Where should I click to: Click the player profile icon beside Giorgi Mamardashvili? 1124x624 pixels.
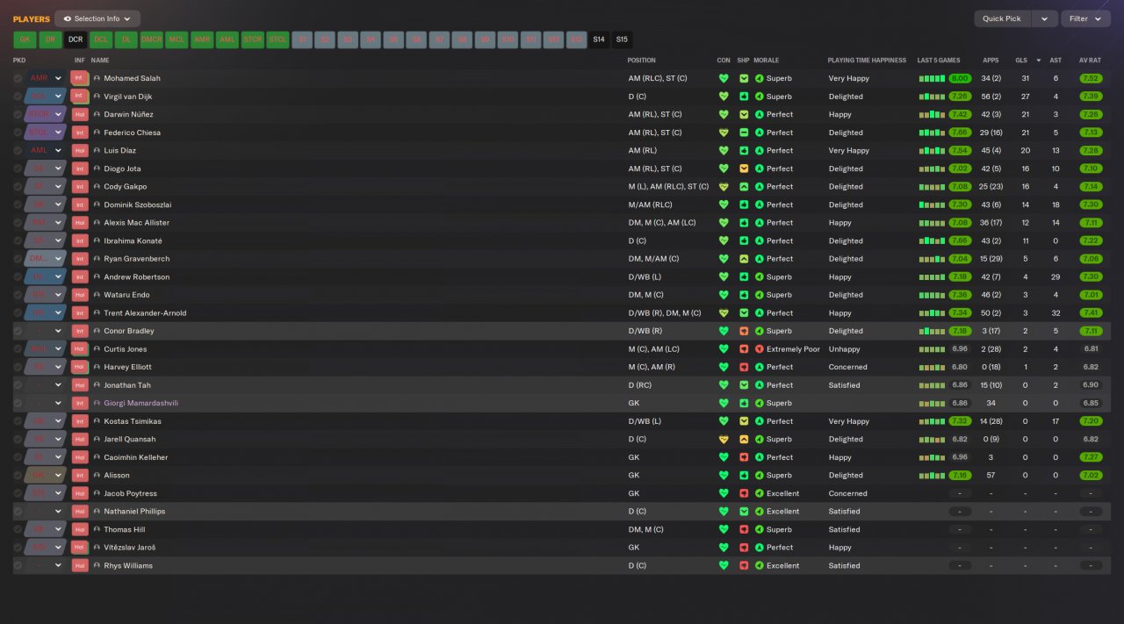(97, 403)
